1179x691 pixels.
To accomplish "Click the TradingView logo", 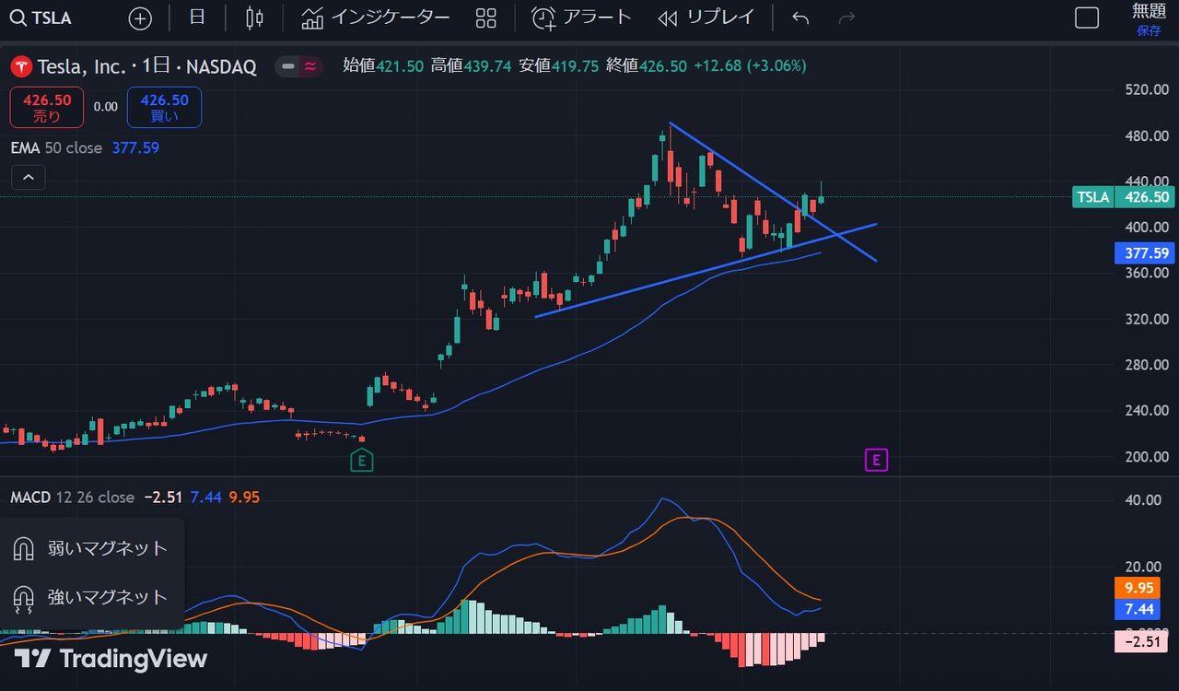I will tap(111, 659).
